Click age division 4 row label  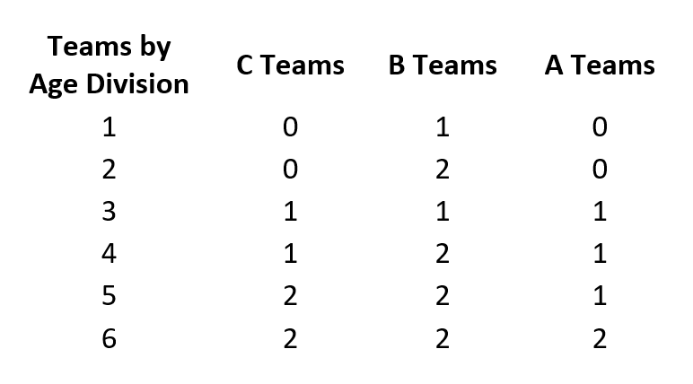[x=109, y=254]
